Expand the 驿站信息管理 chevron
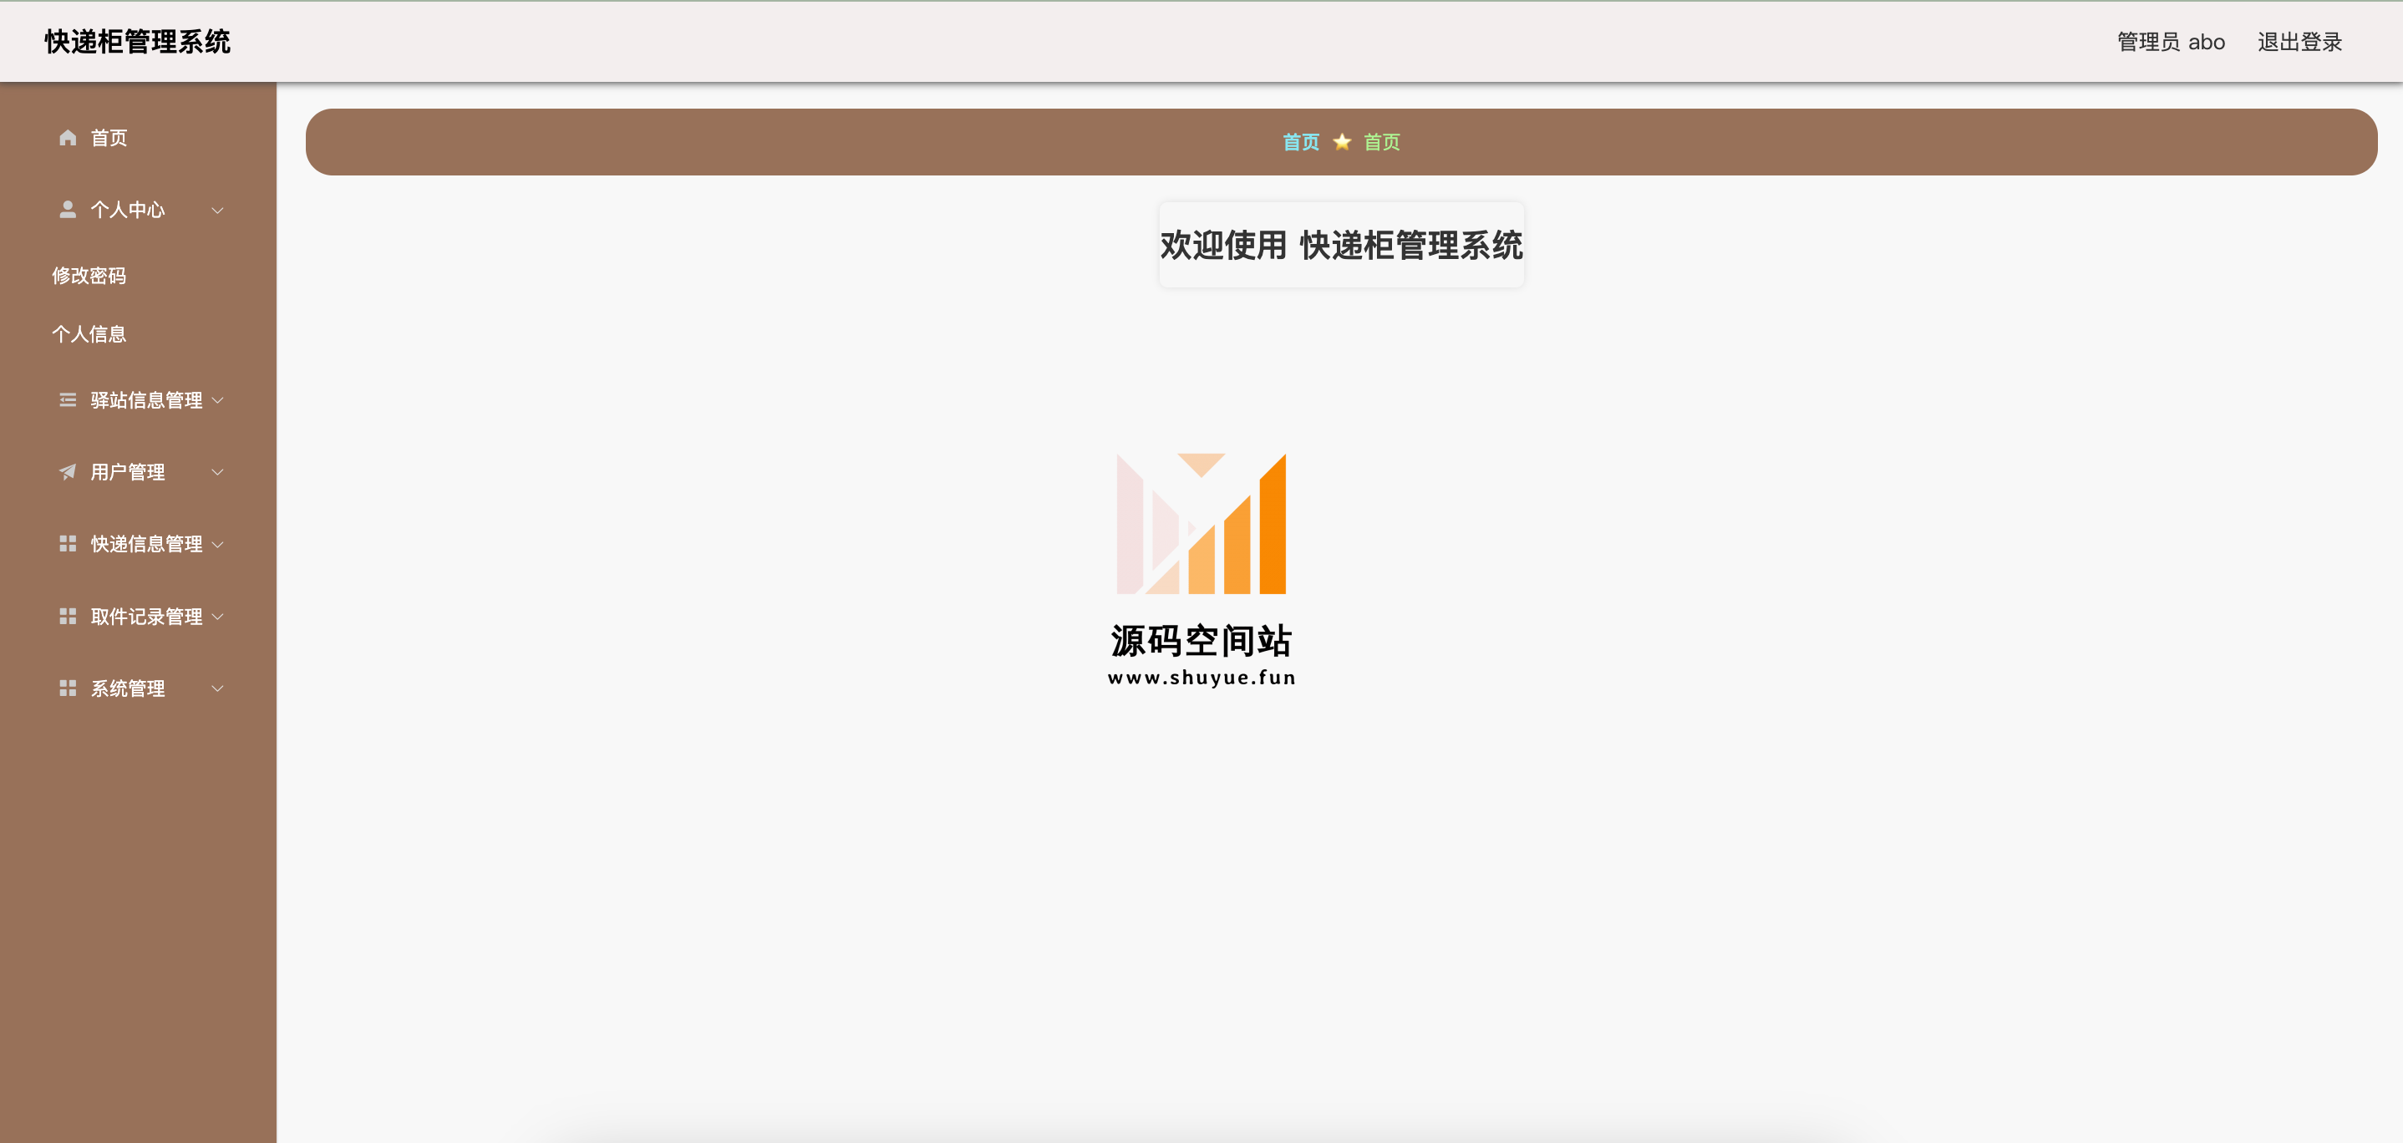The width and height of the screenshot is (2403, 1143). pos(217,401)
